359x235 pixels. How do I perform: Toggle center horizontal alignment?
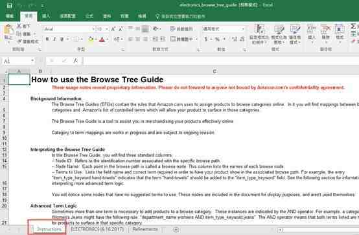coord(138,39)
